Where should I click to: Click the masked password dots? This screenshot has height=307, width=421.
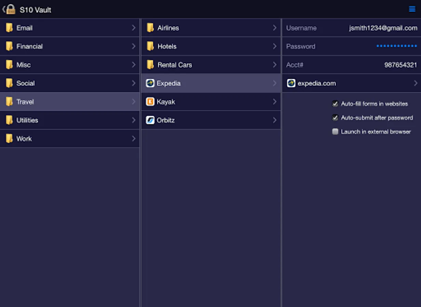397,46
